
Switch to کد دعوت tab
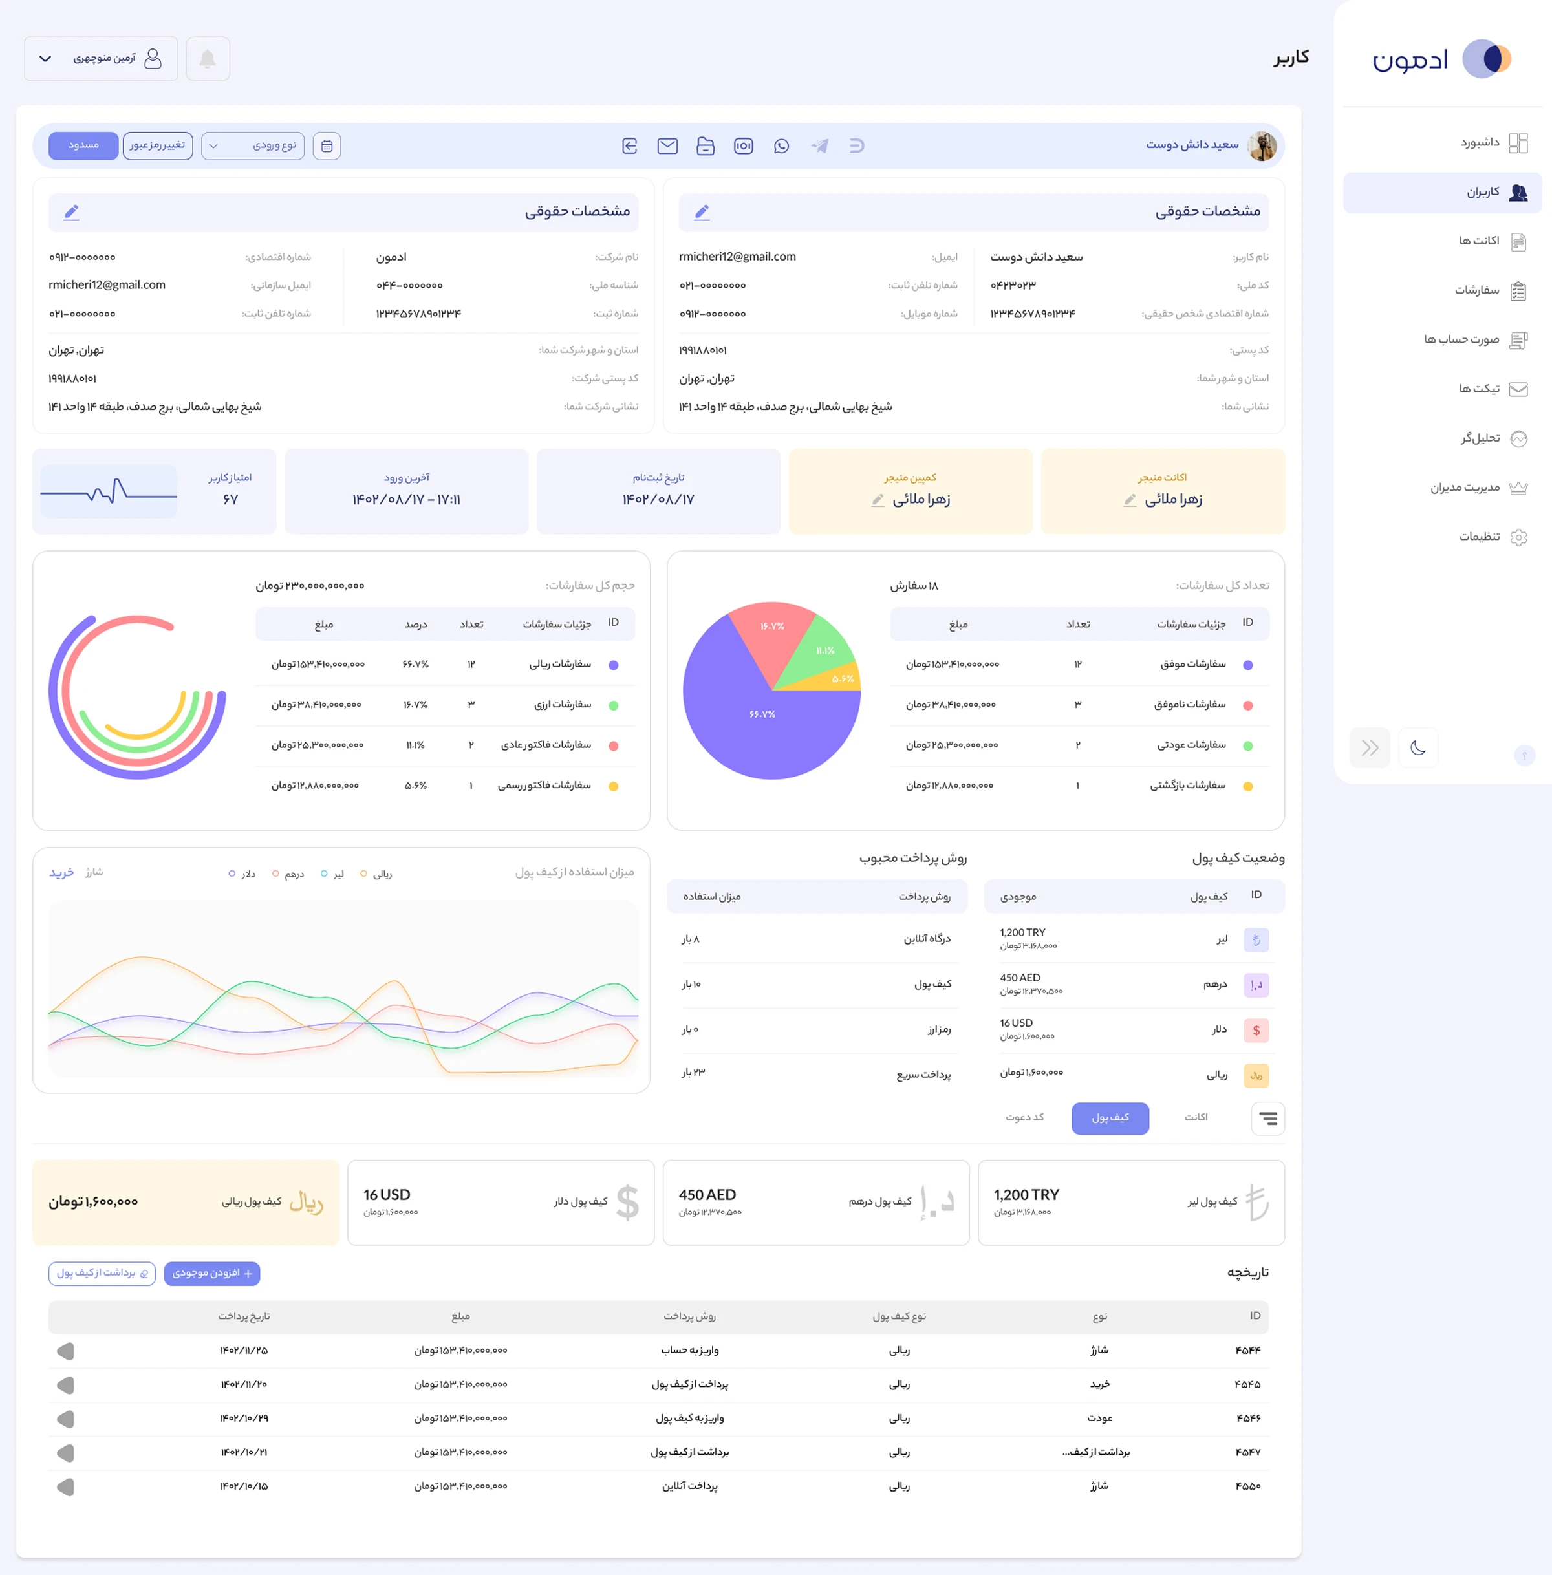(x=1024, y=1118)
